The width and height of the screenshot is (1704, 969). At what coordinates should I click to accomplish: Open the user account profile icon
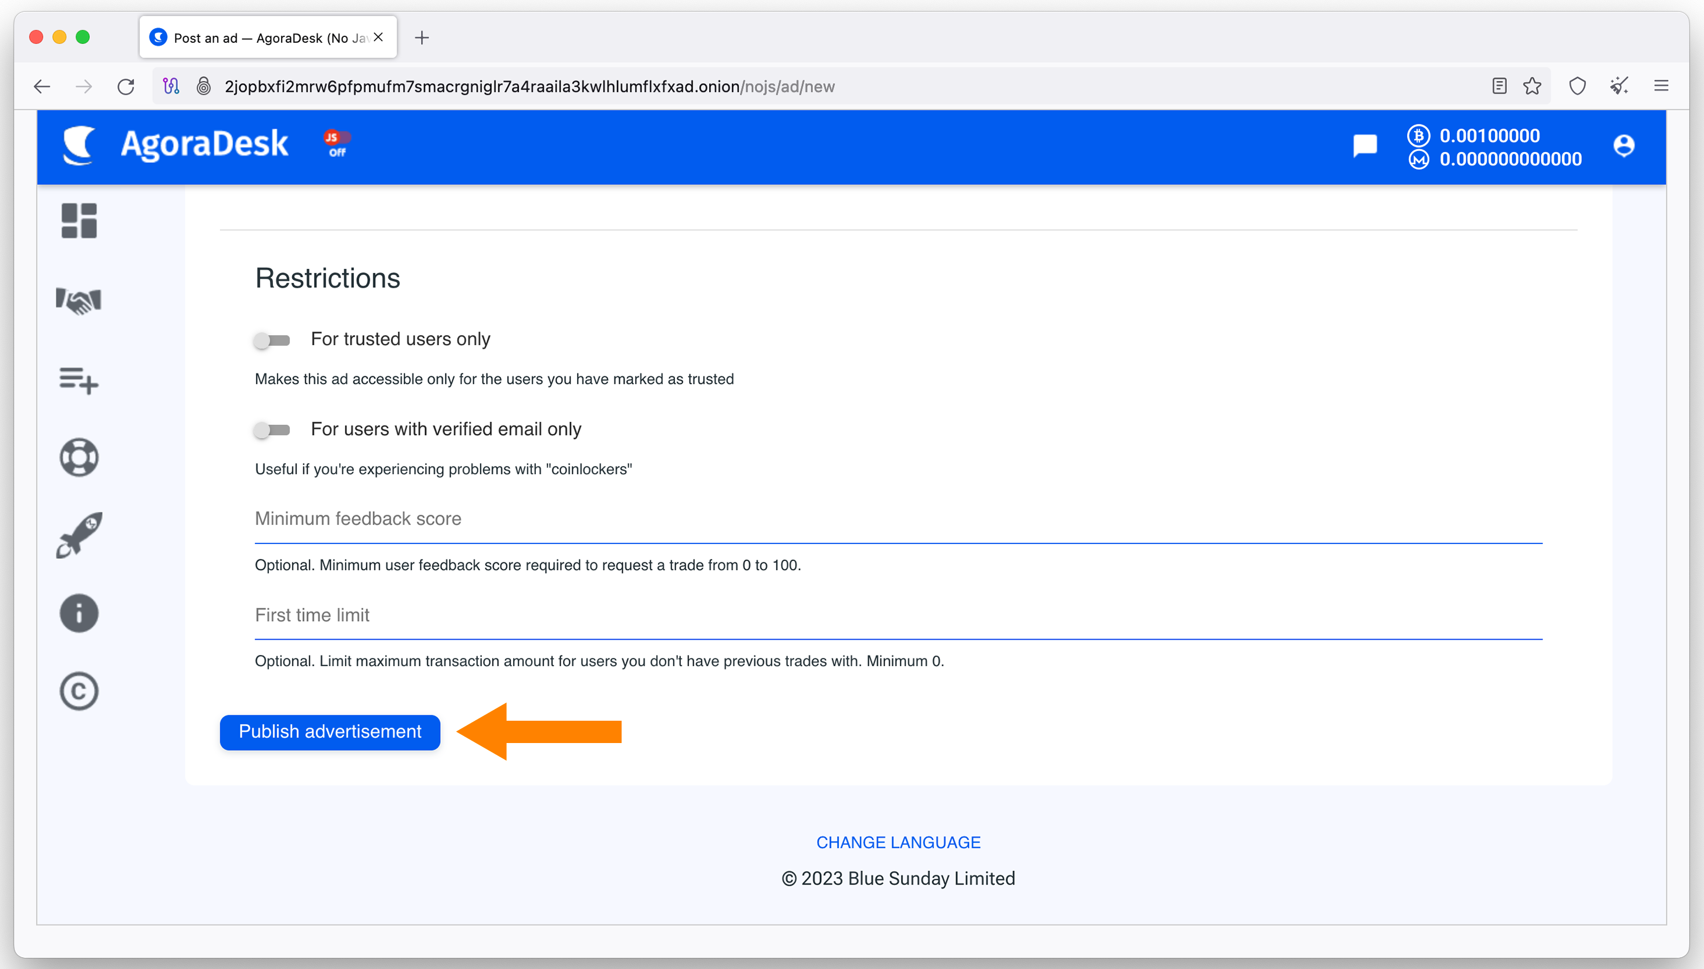point(1624,146)
